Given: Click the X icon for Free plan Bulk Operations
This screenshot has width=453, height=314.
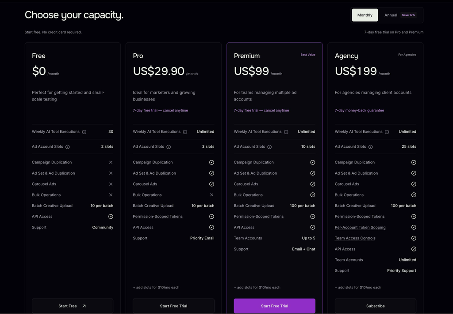Looking at the screenshot, I should click(x=111, y=195).
